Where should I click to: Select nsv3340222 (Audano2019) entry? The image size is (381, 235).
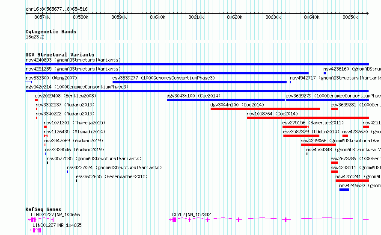65,114
